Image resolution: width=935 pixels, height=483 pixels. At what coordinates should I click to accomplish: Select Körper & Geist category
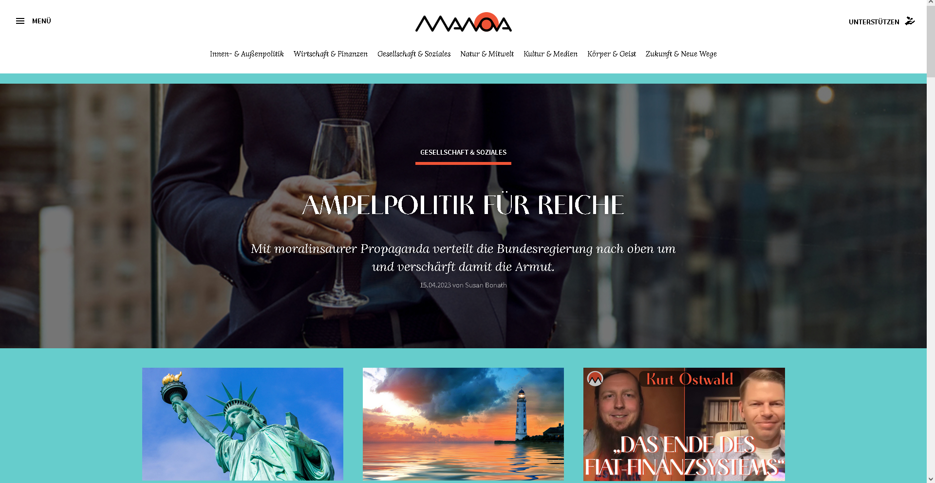[x=611, y=54]
